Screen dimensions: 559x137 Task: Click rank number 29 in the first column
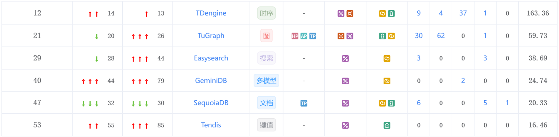[37, 58]
